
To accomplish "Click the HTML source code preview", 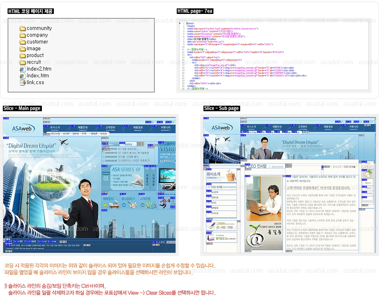I will pyautogui.click(x=274, y=55).
